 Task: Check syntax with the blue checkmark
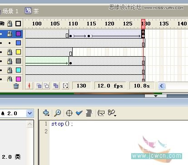pos(79,113)
